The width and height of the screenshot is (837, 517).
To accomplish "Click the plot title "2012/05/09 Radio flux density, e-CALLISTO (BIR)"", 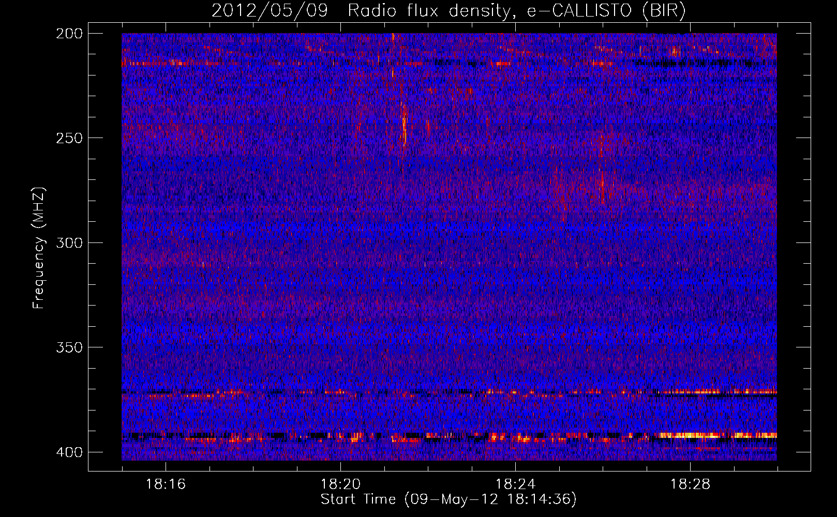I will tap(449, 10).
